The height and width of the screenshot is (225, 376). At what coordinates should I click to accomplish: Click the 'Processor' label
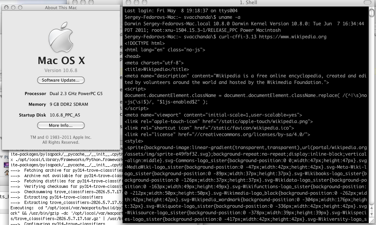pyautogui.click(x=35, y=94)
